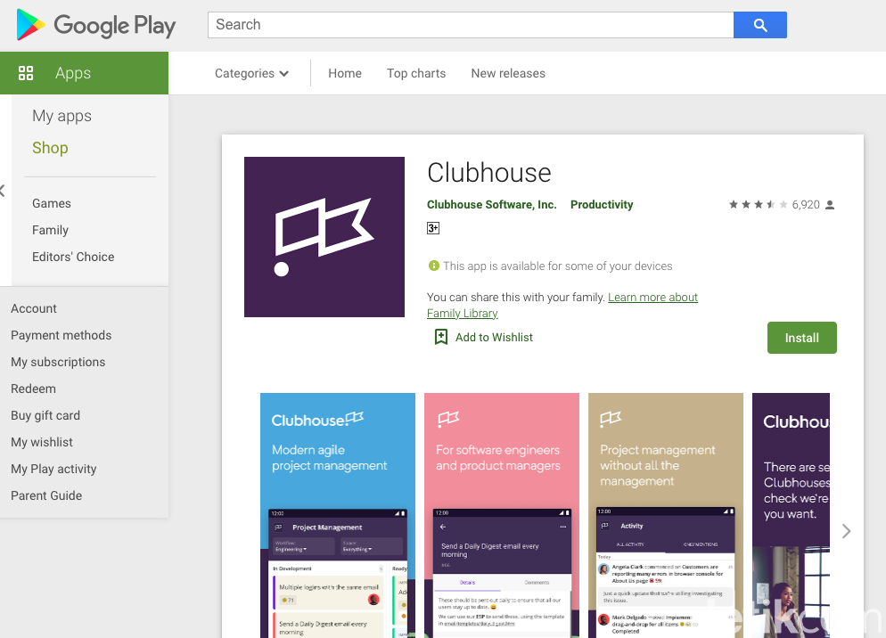This screenshot has height=638, width=886.
Task: Click the green device availability info icon
Action: (433, 266)
